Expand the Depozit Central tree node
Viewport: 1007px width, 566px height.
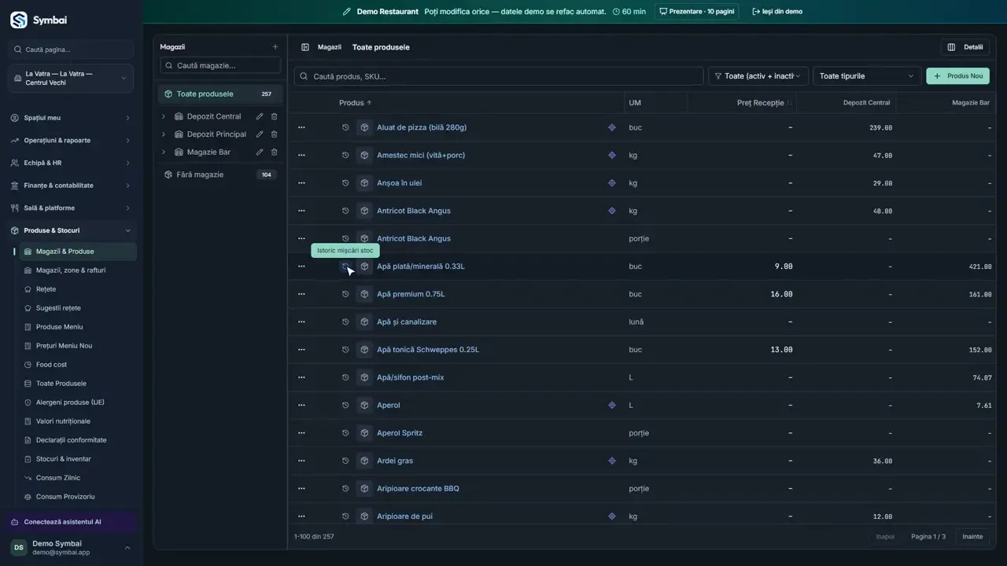point(164,116)
